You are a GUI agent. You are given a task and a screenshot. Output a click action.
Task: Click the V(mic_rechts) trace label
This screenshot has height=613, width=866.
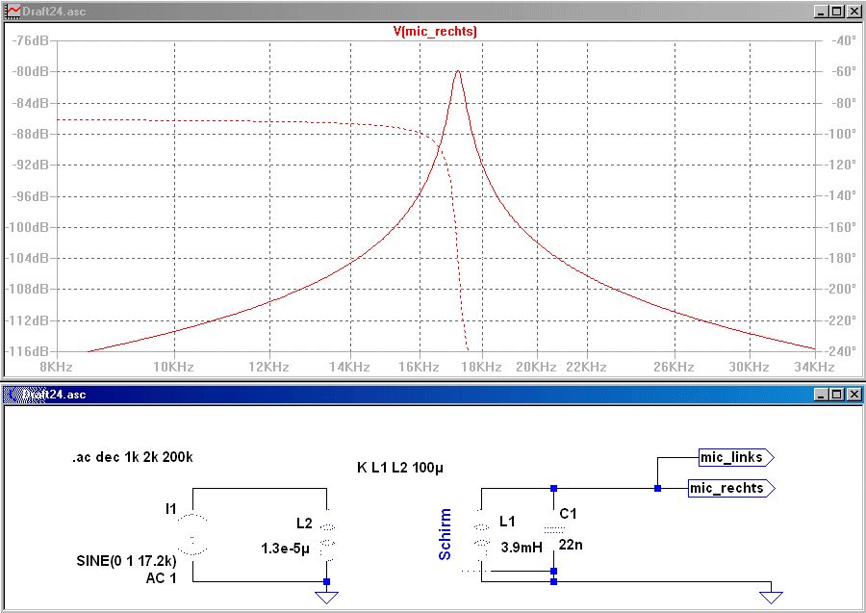(435, 31)
